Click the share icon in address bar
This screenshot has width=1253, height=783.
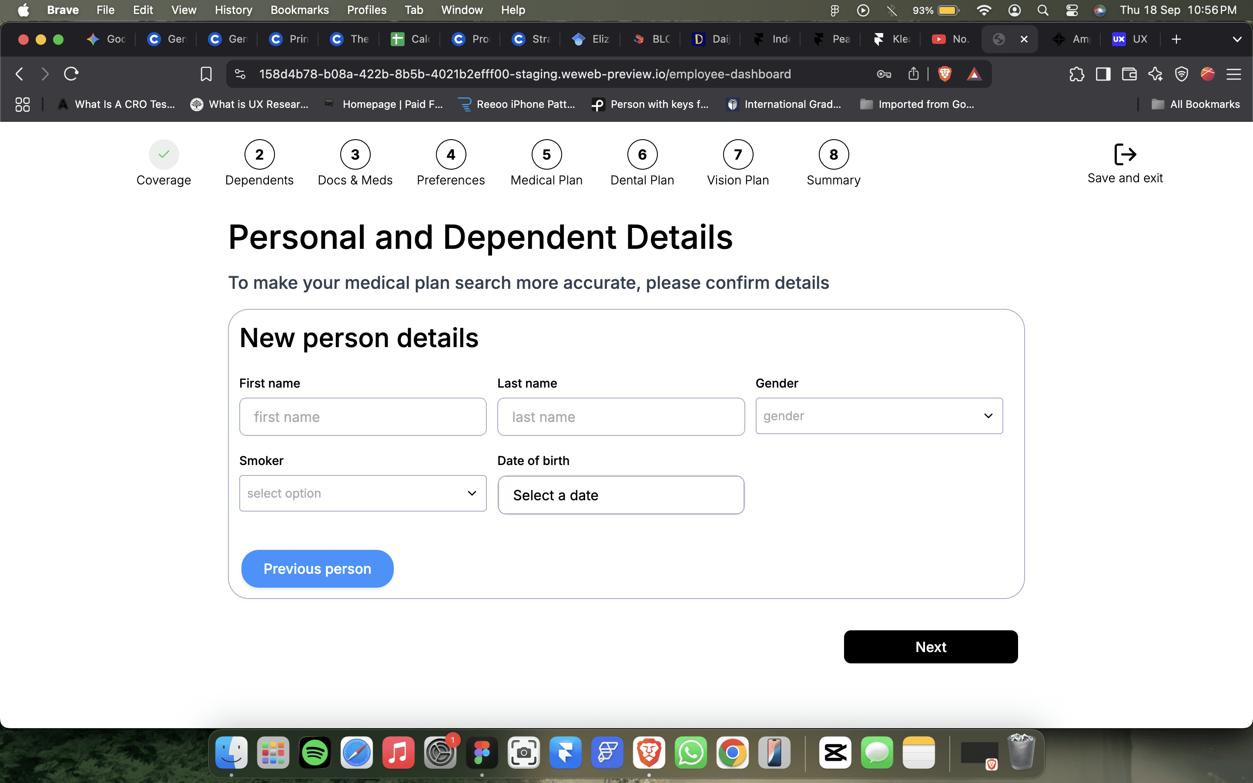(x=913, y=74)
